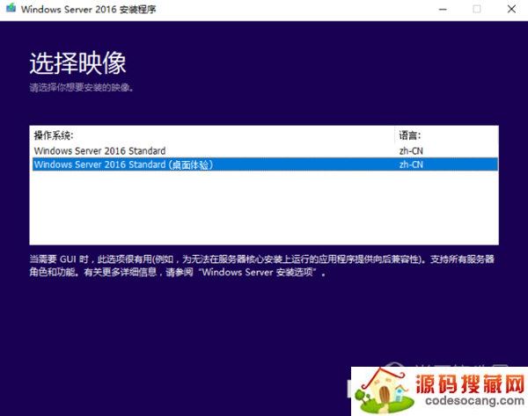
Task: Click zh-CN language of highlighted 桌面体验 row
Action: [x=411, y=164]
